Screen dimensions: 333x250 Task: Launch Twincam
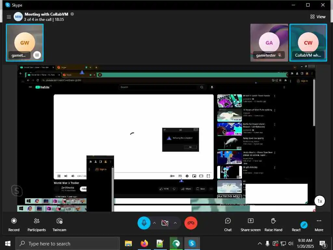[x=59, y=225]
